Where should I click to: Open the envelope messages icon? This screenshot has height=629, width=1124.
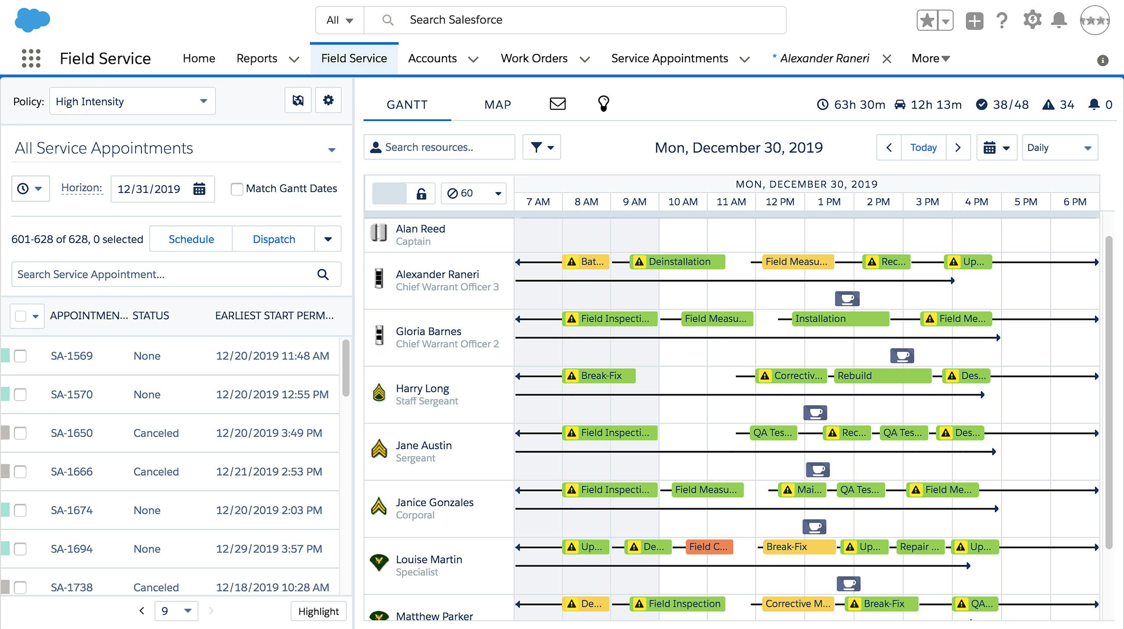tap(558, 104)
